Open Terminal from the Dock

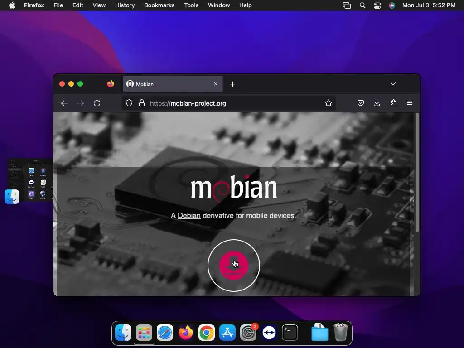[290, 333]
